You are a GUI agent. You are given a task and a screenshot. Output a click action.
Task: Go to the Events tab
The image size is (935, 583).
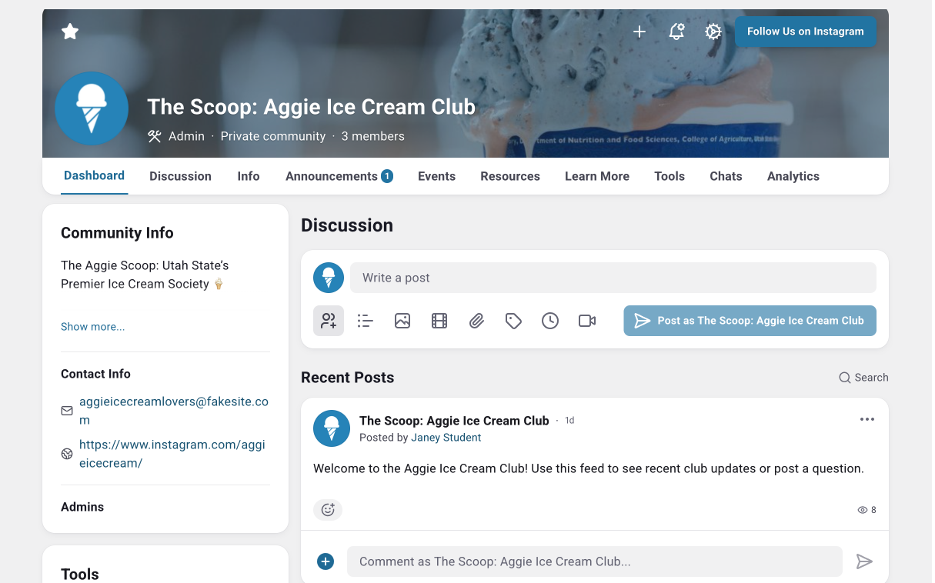tap(436, 176)
